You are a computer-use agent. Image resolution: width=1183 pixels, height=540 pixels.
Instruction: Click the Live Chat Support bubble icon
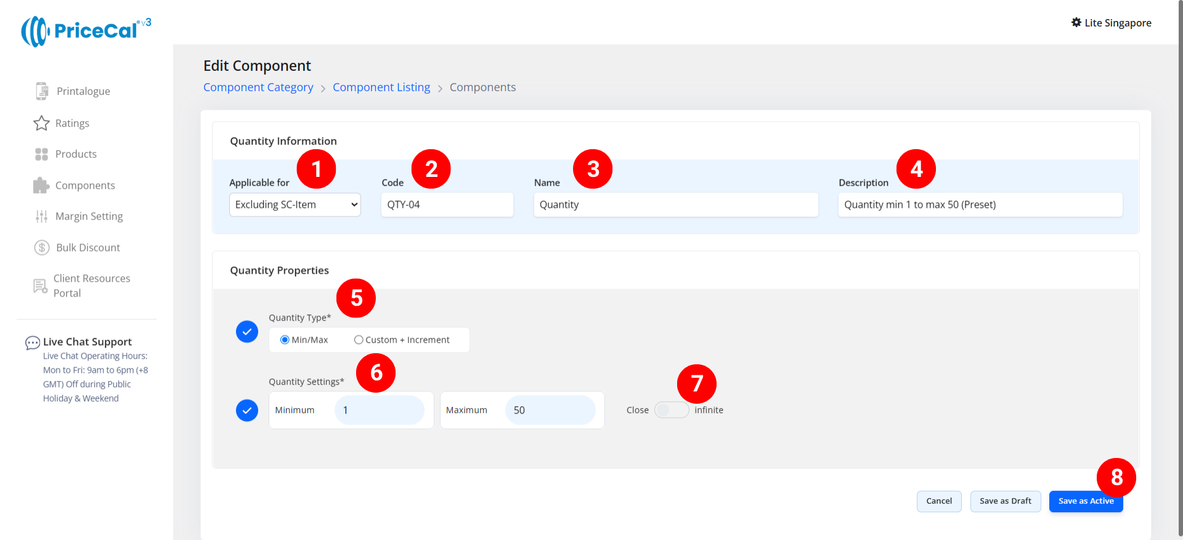(x=32, y=343)
